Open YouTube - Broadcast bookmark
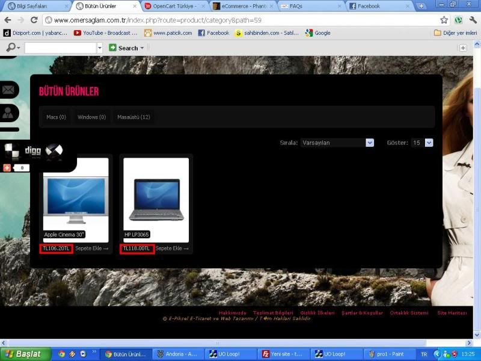The height and width of the screenshot is (361, 481). [x=106, y=33]
